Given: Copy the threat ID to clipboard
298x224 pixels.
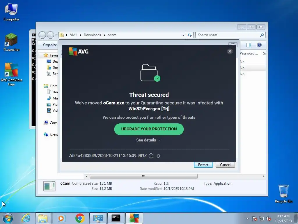Looking at the screenshot, I should pos(159,156).
